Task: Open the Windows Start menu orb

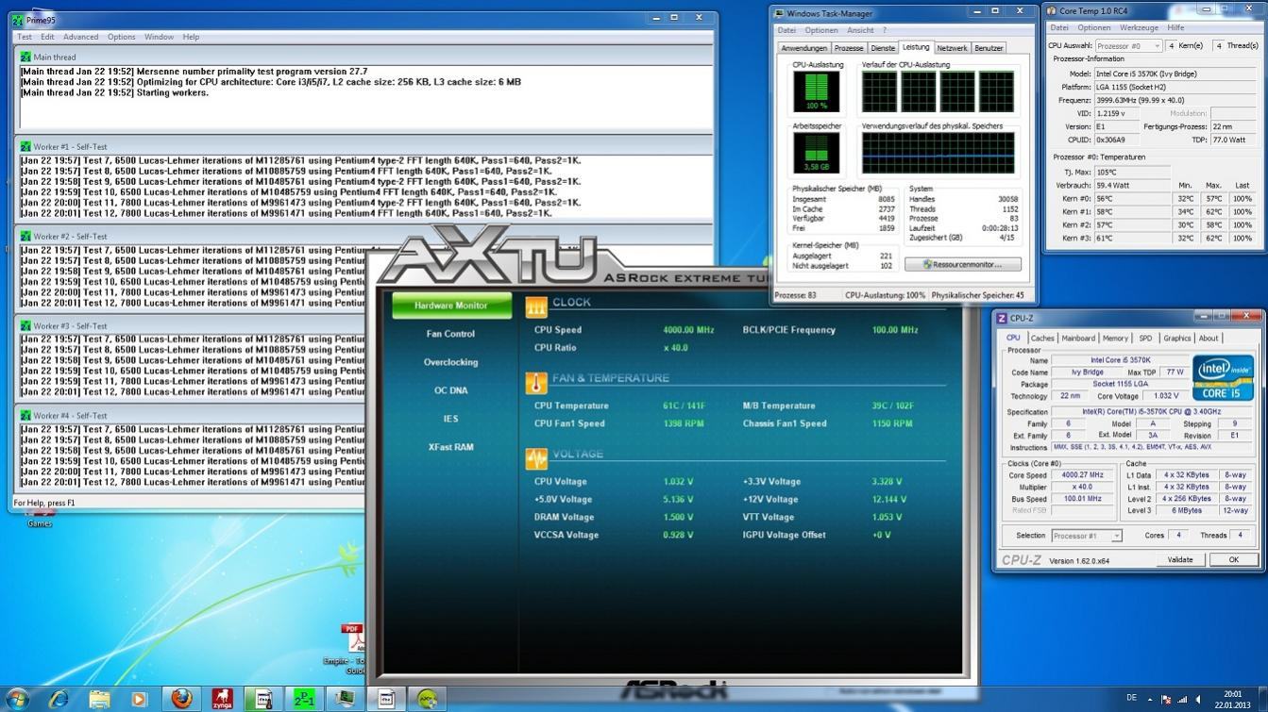Action: coord(16,699)
